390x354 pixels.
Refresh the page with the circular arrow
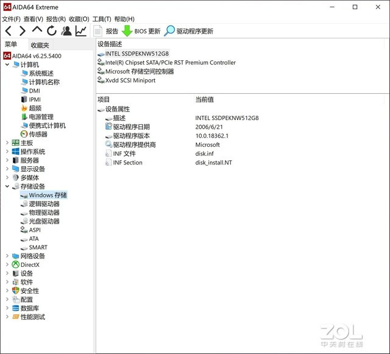[52, 31]
